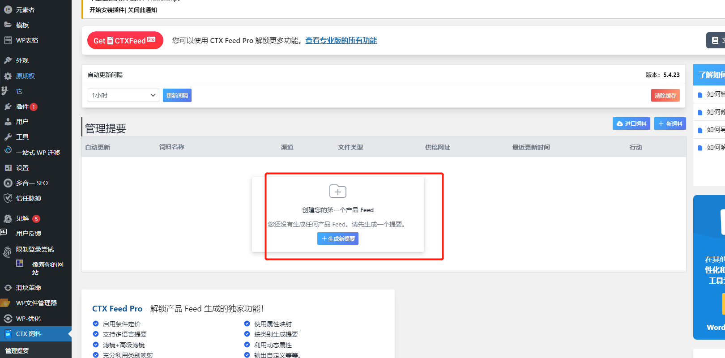Screen dimensions: 725x358
Task: Click the 进口饲料 import button
Action: click(x=631, y=124)
